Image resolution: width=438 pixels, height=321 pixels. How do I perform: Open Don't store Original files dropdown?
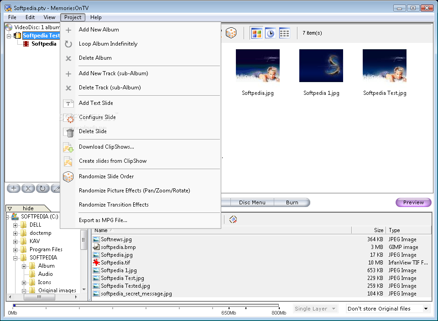(388, 309)
